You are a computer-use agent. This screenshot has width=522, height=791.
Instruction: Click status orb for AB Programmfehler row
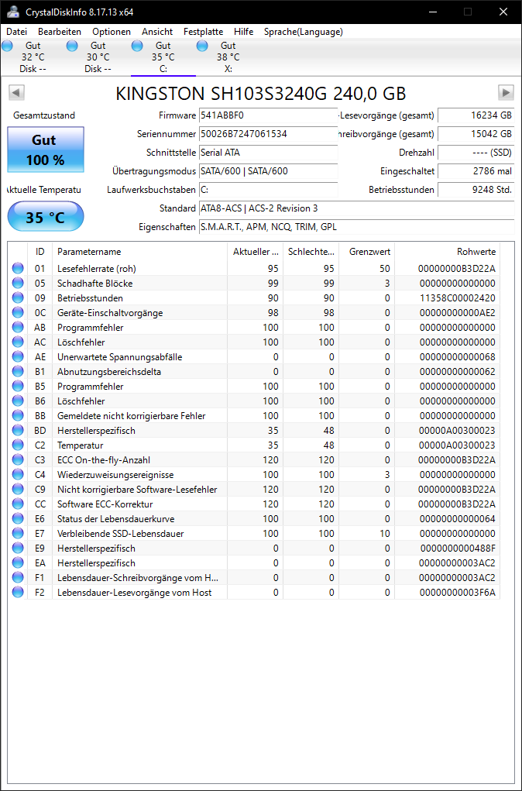click(x=18, y=328)
